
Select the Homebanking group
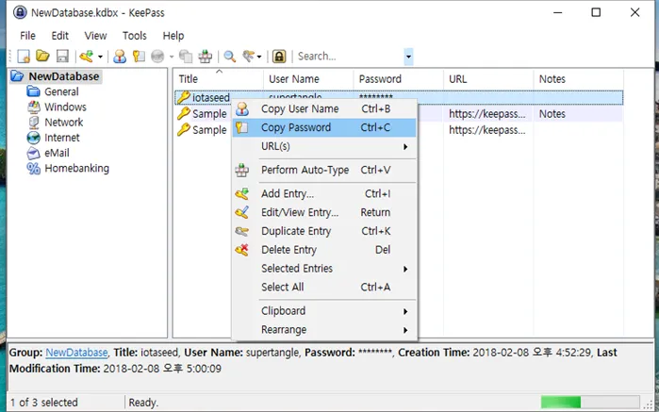coord(76,168)
